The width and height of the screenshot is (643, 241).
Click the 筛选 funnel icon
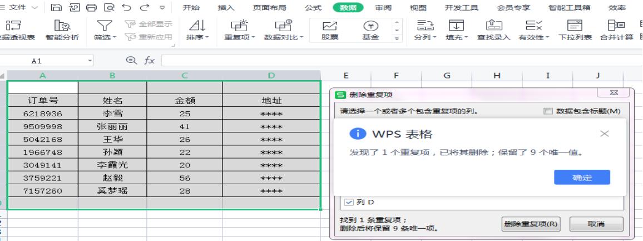pyautogui.click(x=104, y=26)
